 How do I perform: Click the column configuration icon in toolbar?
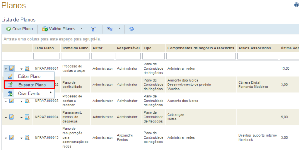click(x=109, y=29)
